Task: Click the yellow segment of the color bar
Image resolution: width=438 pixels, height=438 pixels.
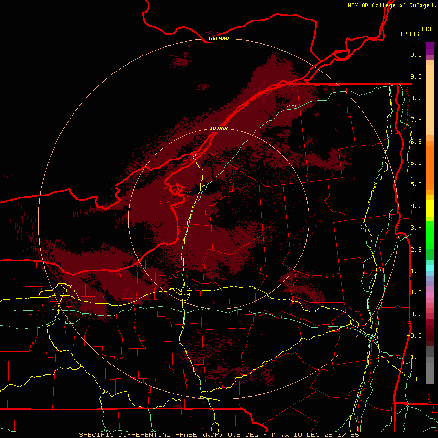Action: pyautogui.click(x=430, y=208)
